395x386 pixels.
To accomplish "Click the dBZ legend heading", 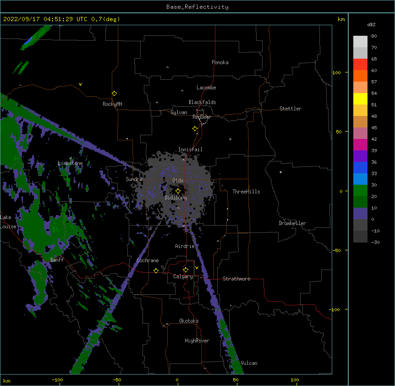I will point(371,24).
